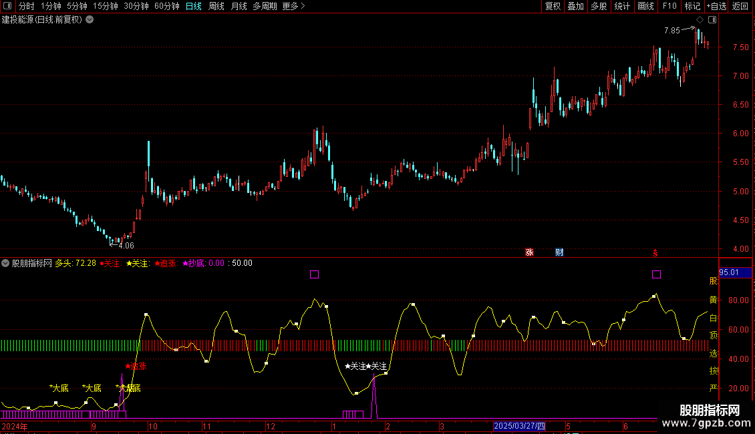Click the red 涨 event marker

(529, 252)
